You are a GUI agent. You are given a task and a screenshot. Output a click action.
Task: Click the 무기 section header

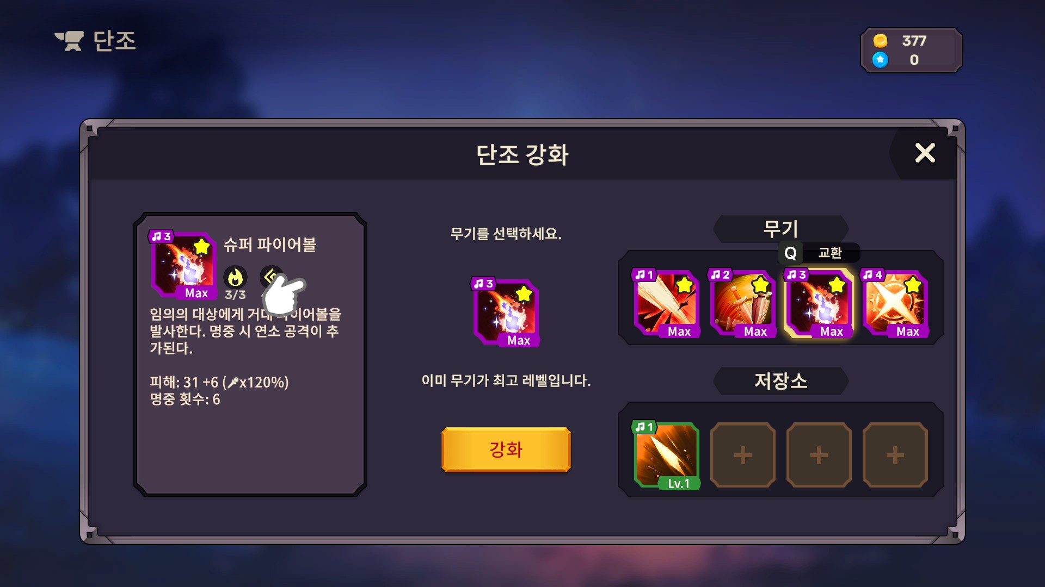click(x=780, y=229)
